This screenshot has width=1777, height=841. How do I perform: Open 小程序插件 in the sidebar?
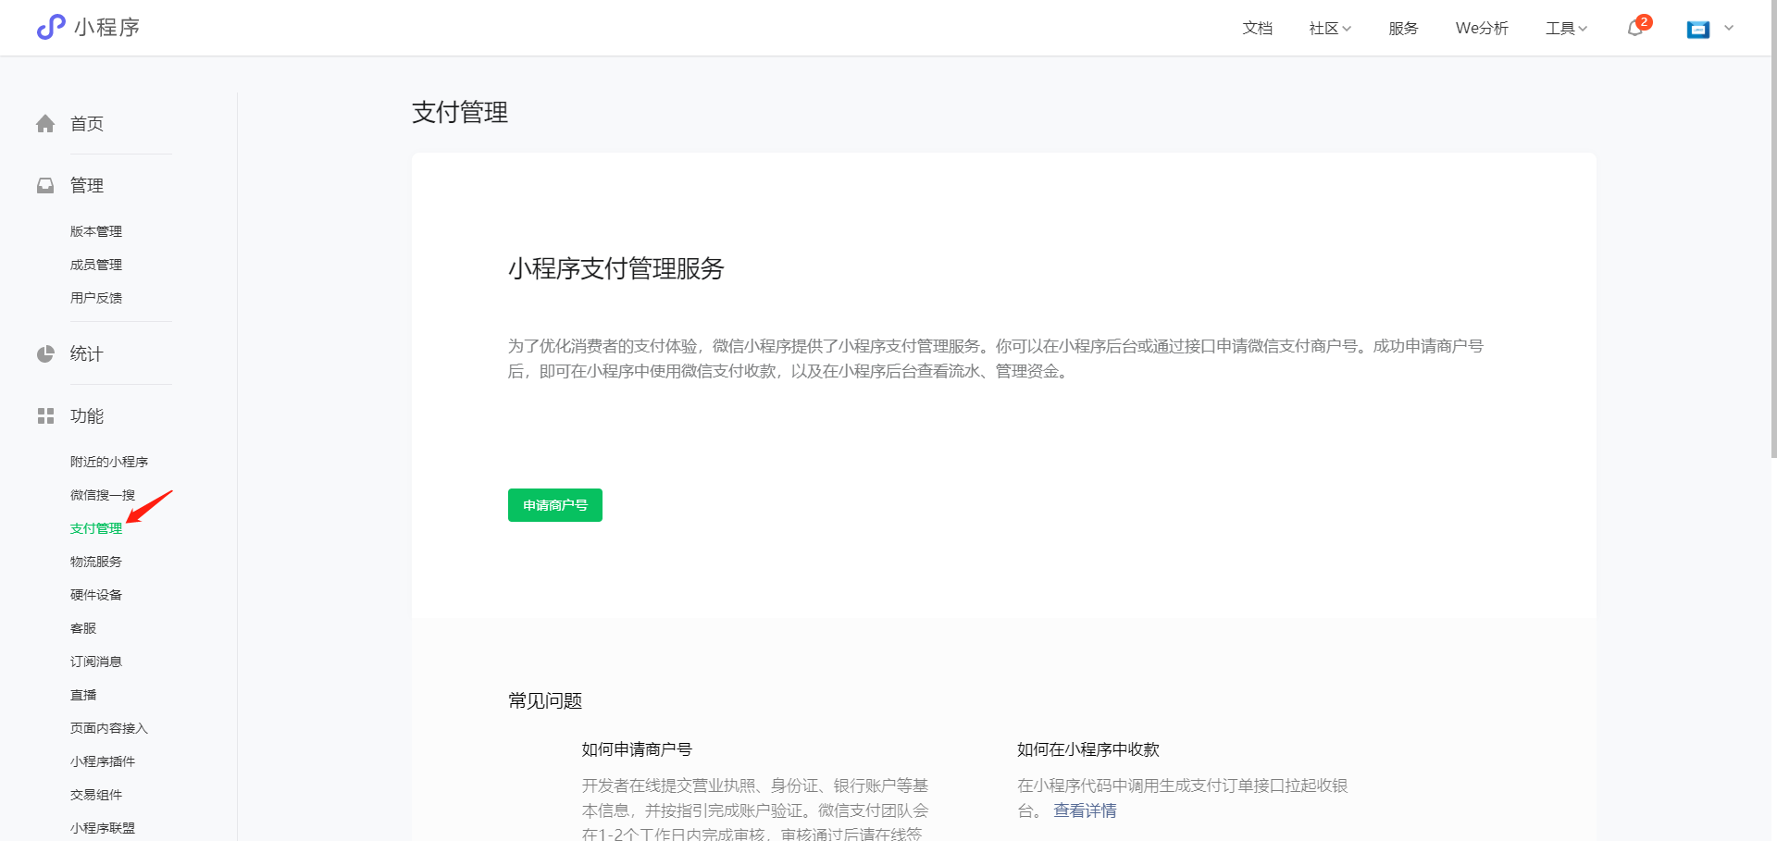(103, 761)
